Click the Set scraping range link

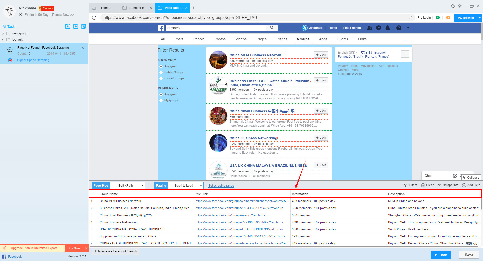pyautogui.click(x=221, y=186)
